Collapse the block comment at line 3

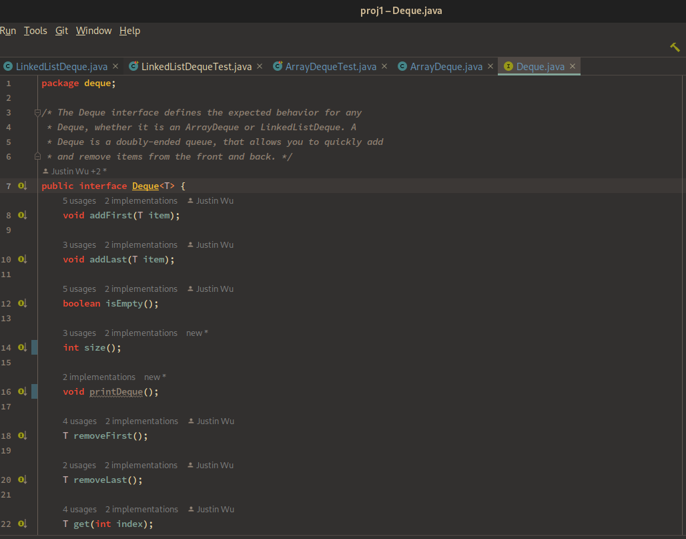pos(38,113)
